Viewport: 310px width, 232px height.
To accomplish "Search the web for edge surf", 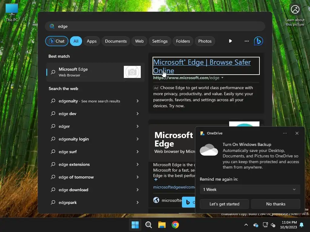I will (95, 152).
